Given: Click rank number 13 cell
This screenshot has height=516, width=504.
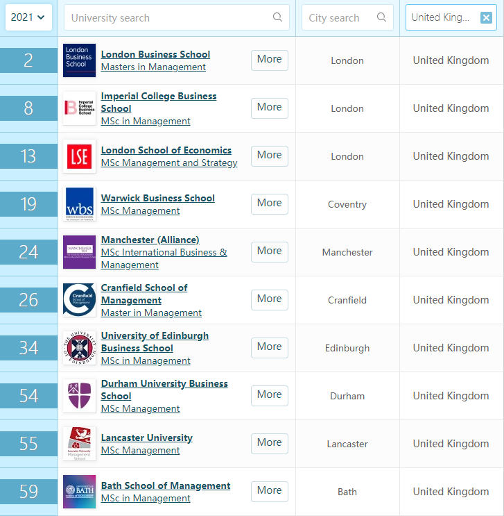Looking at the screenshot, I should [28, 156].
